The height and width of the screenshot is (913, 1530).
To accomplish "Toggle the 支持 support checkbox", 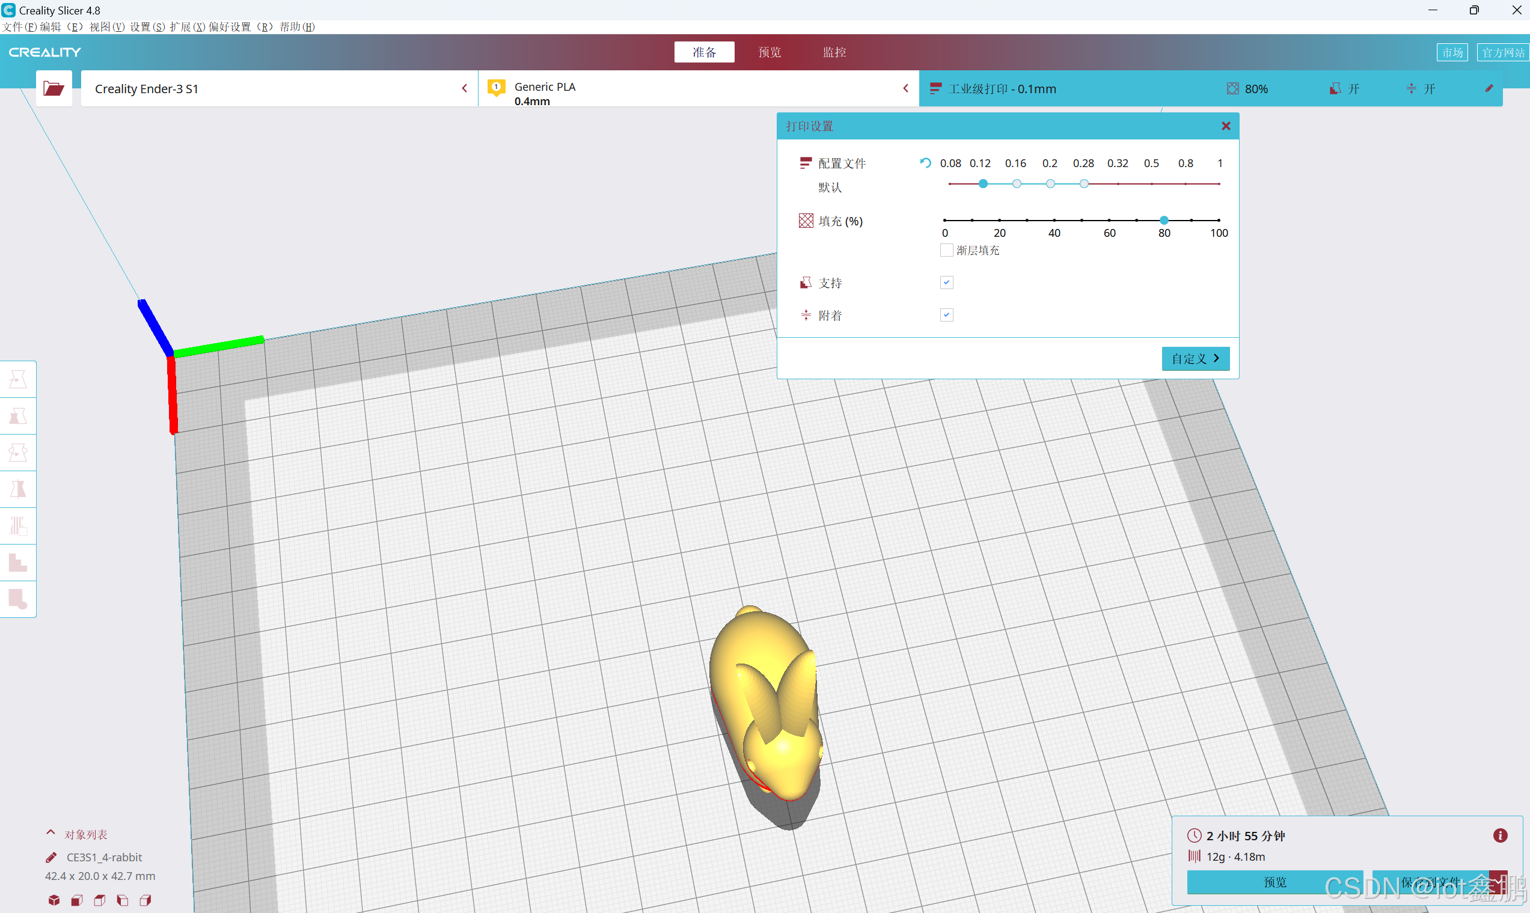I will point(946,282).
